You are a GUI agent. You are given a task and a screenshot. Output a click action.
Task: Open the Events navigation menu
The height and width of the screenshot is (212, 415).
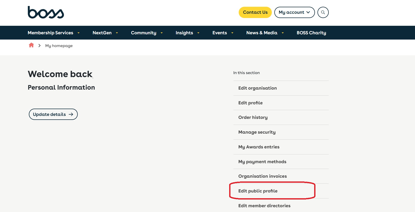pyautogui.click(x=220, y=33)
